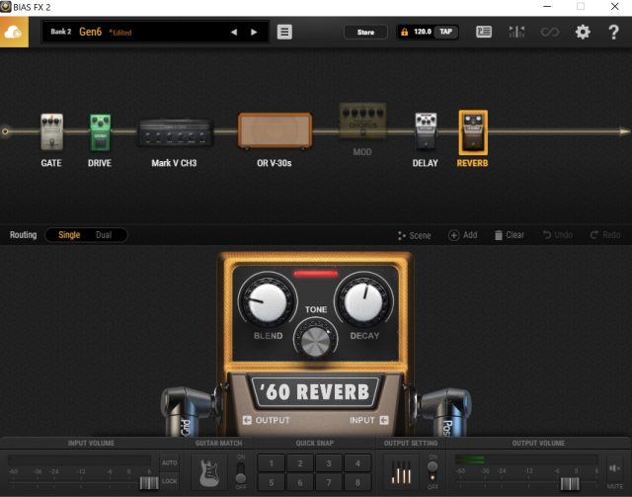
Task: Open the settings gear icon
Action: coord(583,32)
